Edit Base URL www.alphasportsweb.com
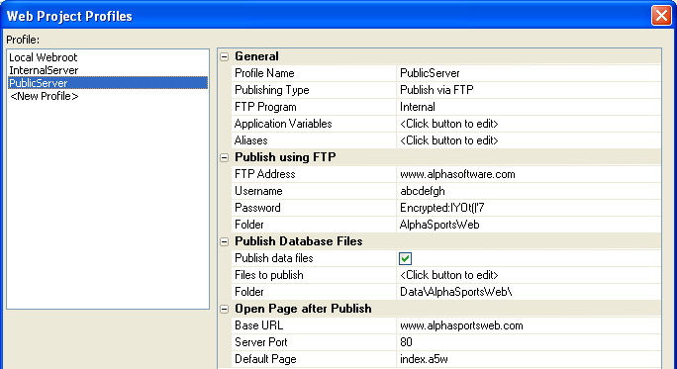Image resolution: width=677 pixels, height=369 pixels. click(529, 325)
